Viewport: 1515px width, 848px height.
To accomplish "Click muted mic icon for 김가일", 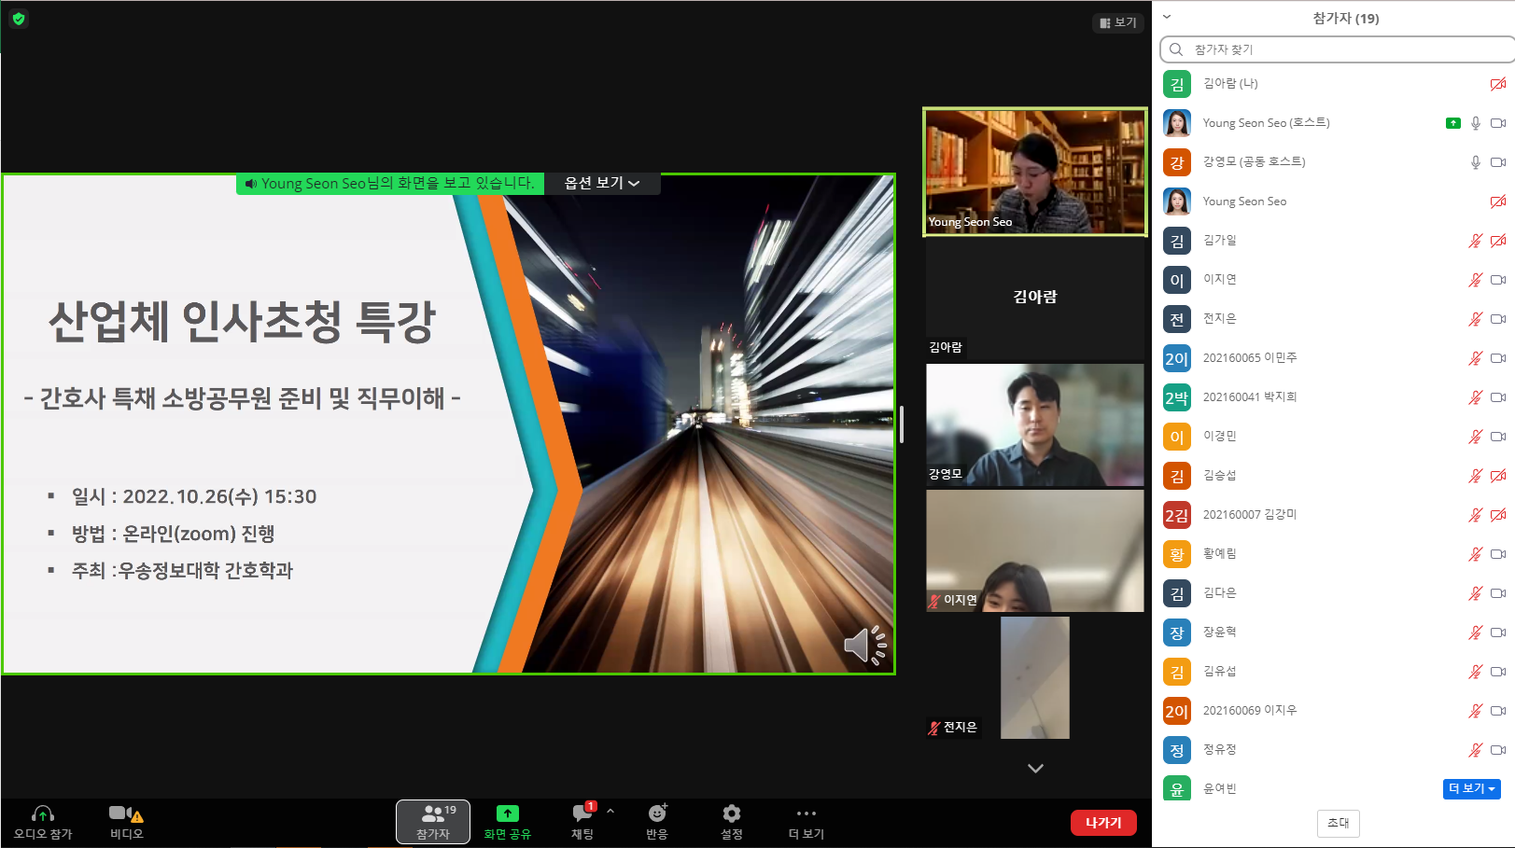I will (1476, 241).
